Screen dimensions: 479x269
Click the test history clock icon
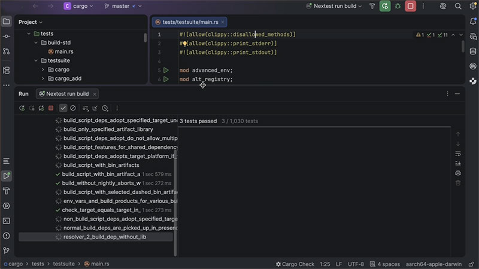pyautogui.click(x=105, y=108)
